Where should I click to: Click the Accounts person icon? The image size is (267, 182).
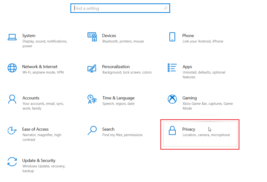(12, 99)
